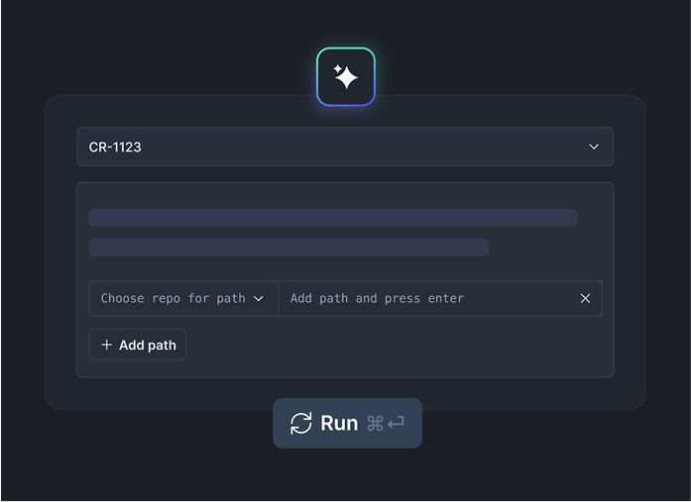The width and height of the screenshot is (691, 502).
Task: Open the CR-1123 dropdown
Action: pyautogui.click(x=345, y=147)
